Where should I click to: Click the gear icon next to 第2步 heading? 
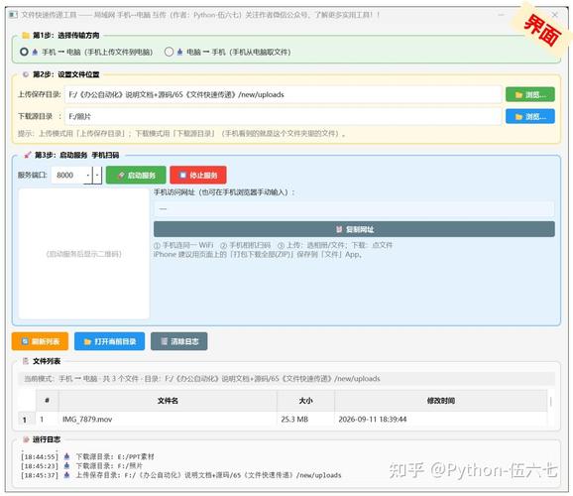tap(26, 74)
